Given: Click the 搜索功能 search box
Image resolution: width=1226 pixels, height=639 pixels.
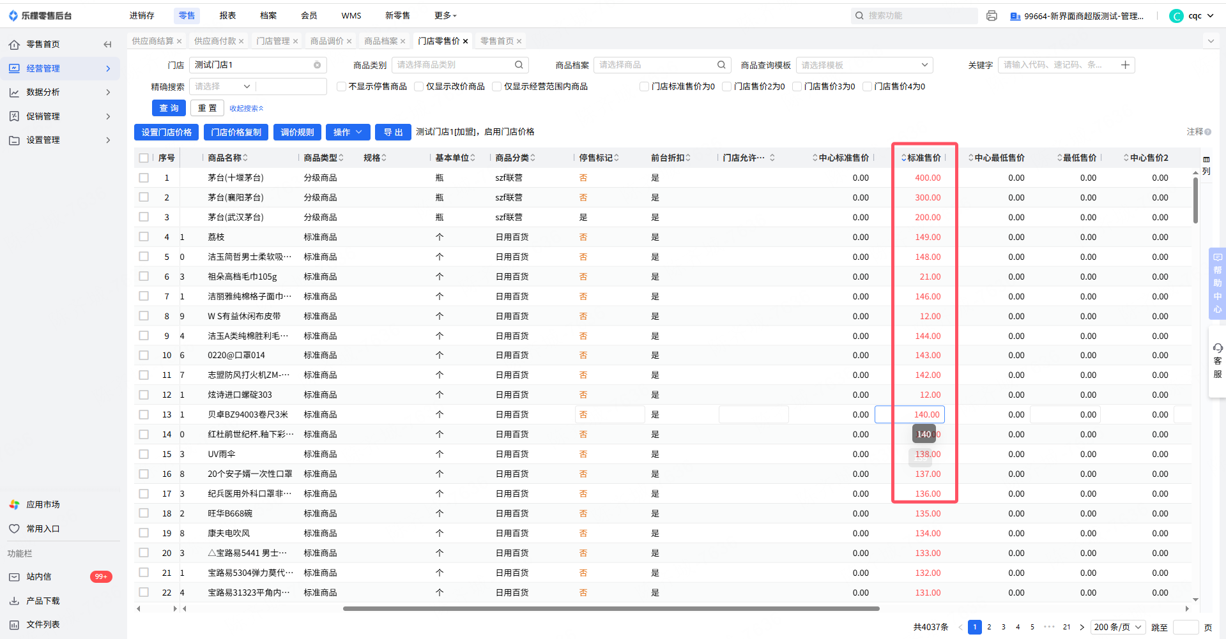Looking at the screenshot, I should [914, 16].
